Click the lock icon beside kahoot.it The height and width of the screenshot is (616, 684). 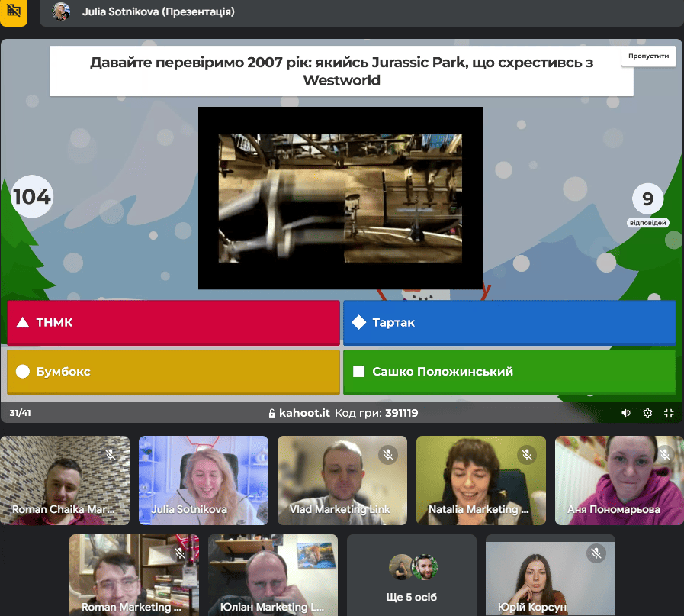[271, 414]
